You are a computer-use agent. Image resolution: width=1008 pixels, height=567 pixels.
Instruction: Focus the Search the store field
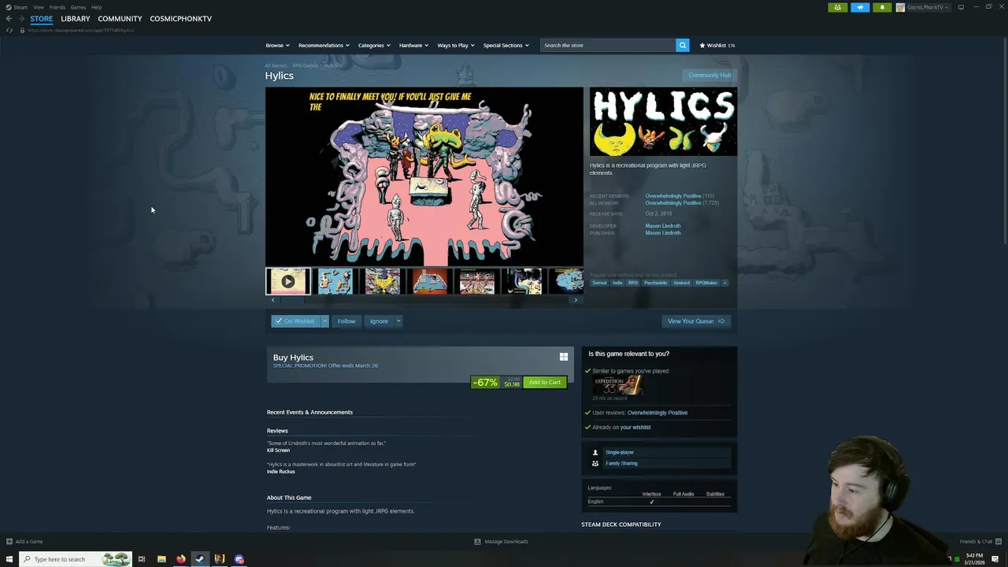[608, 45]
